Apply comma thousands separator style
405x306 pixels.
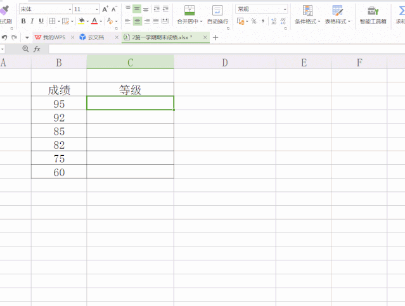[263, 21]
